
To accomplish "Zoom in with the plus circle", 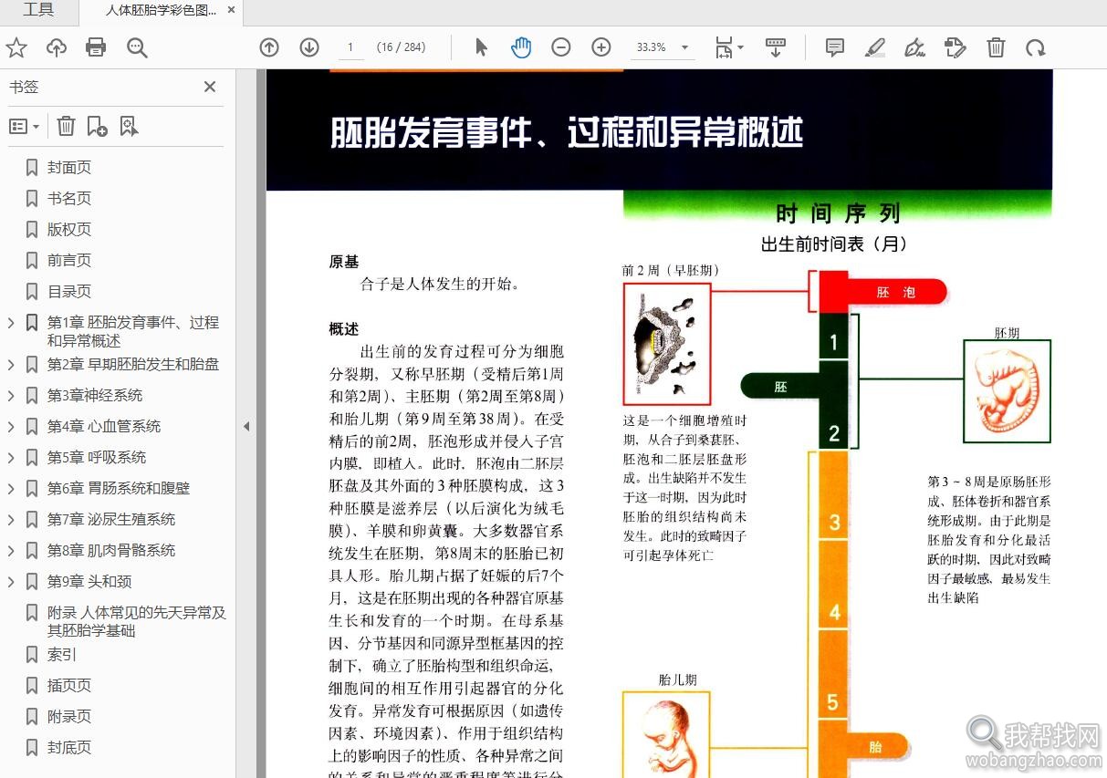I will tap(601, 47).
